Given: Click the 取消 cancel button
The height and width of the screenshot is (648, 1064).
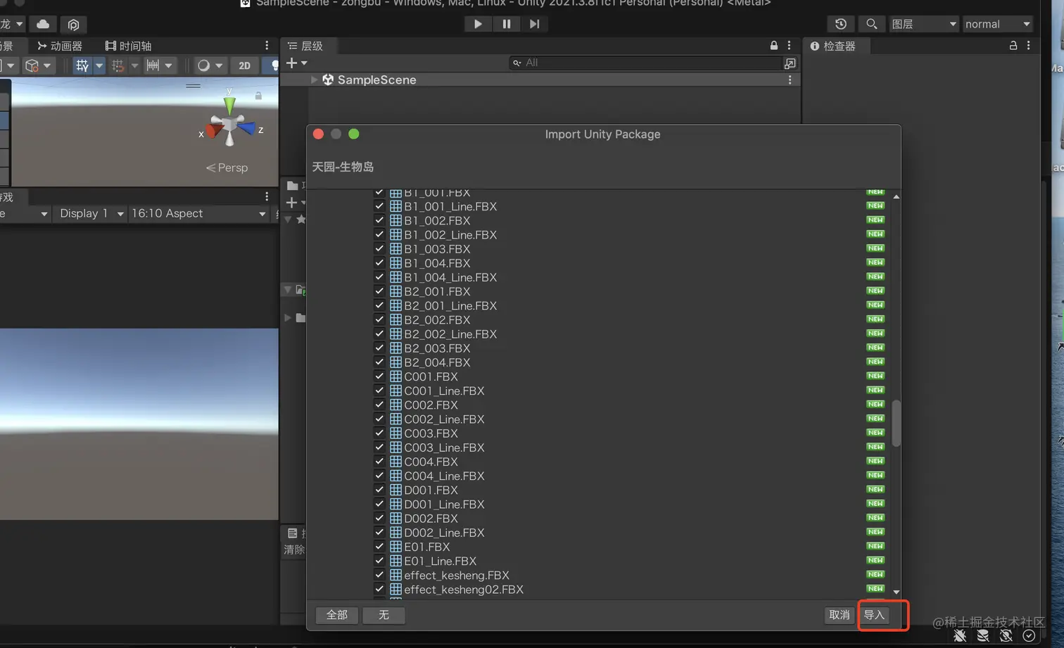Looking at the screenshot, I should [x=839, y=615].
